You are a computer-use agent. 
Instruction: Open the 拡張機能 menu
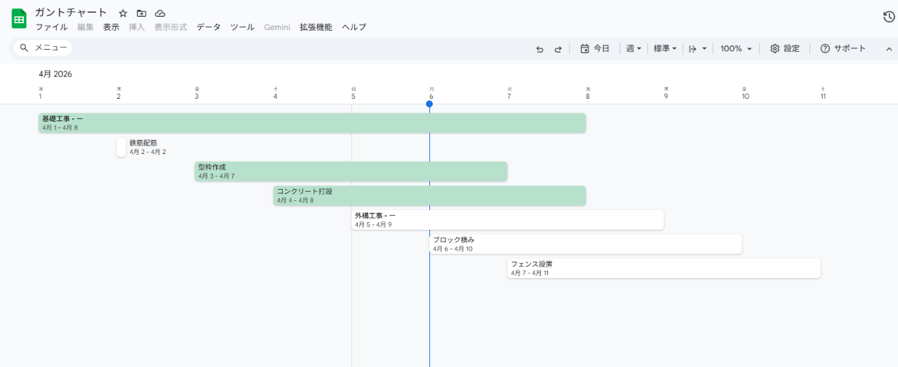click(316, 27)
